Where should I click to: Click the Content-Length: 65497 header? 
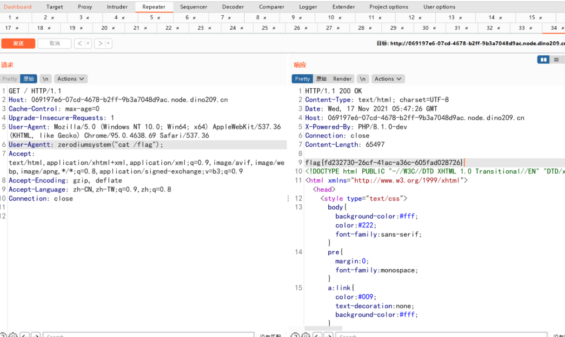345,145
